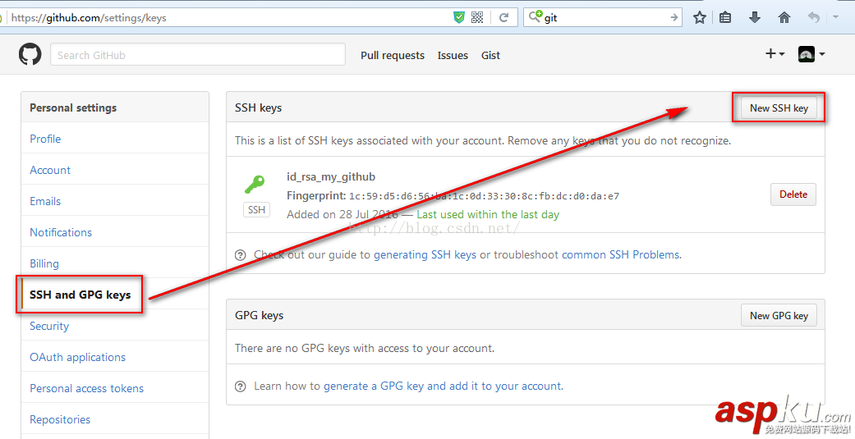Screen dimensions: 855x439
Task: Click the Personal settings heading
Action: point(73,107)
